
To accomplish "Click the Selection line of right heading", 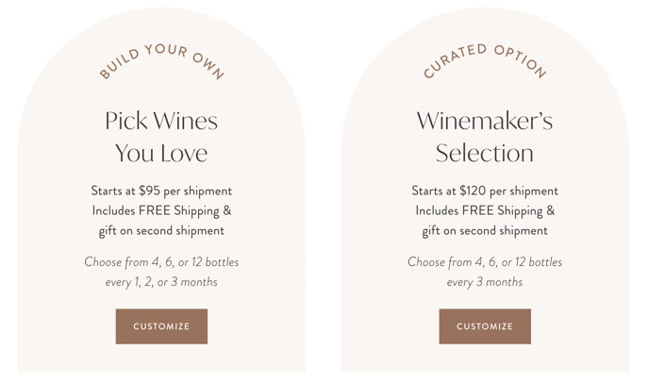I will 485,153.
